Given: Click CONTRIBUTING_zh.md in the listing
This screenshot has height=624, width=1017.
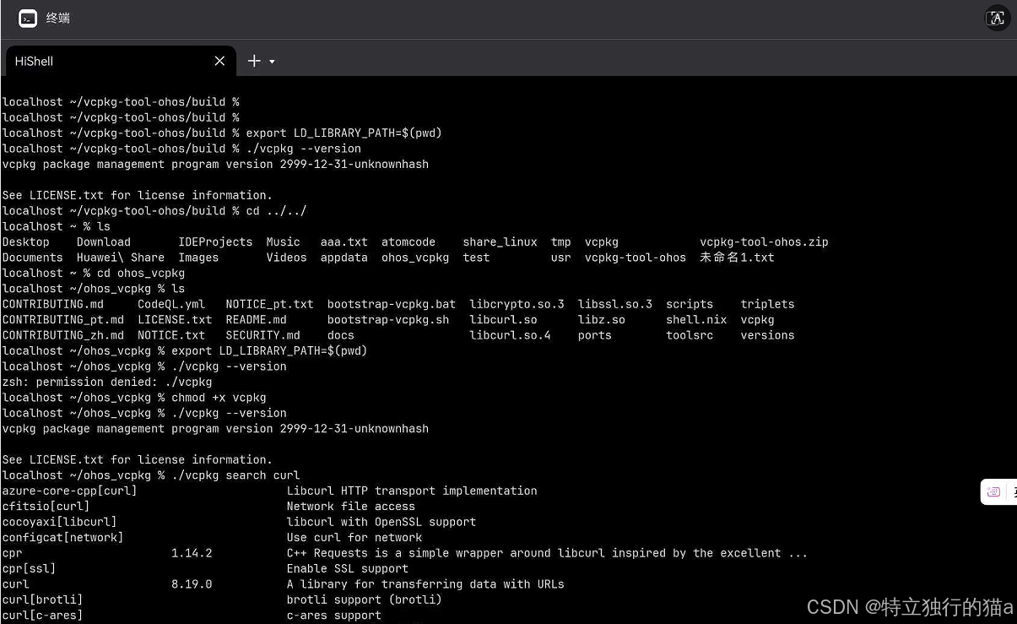Looking at the screenshot, I should 63,335.
